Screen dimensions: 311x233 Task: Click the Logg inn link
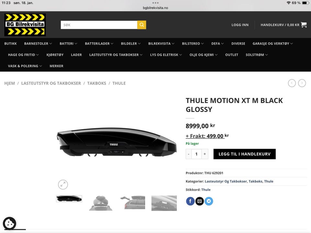click(240, 25)
